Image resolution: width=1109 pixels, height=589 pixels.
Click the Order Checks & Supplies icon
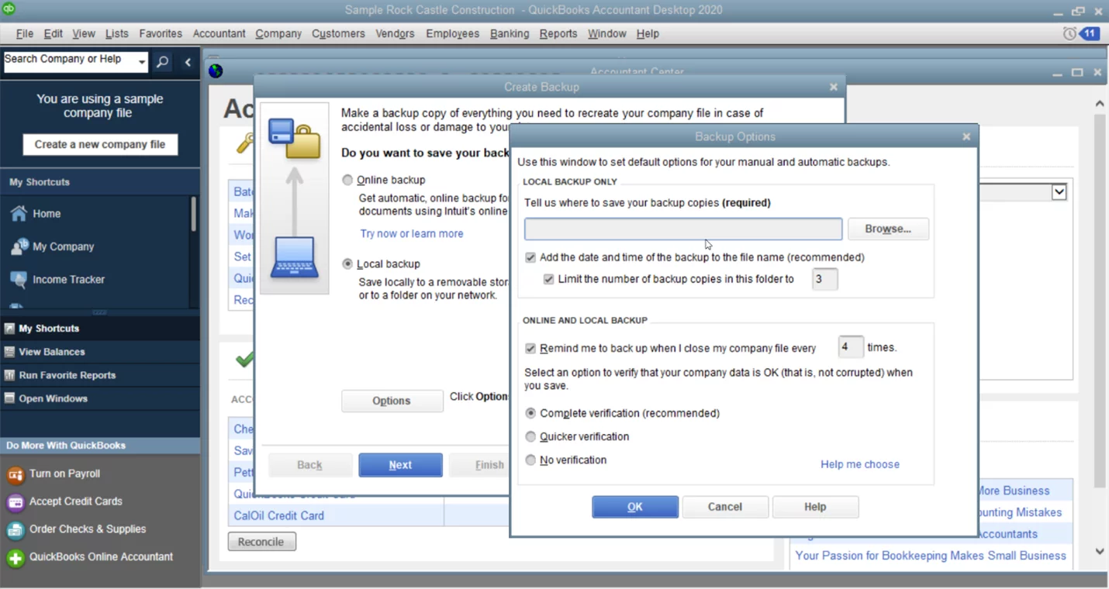15,529
